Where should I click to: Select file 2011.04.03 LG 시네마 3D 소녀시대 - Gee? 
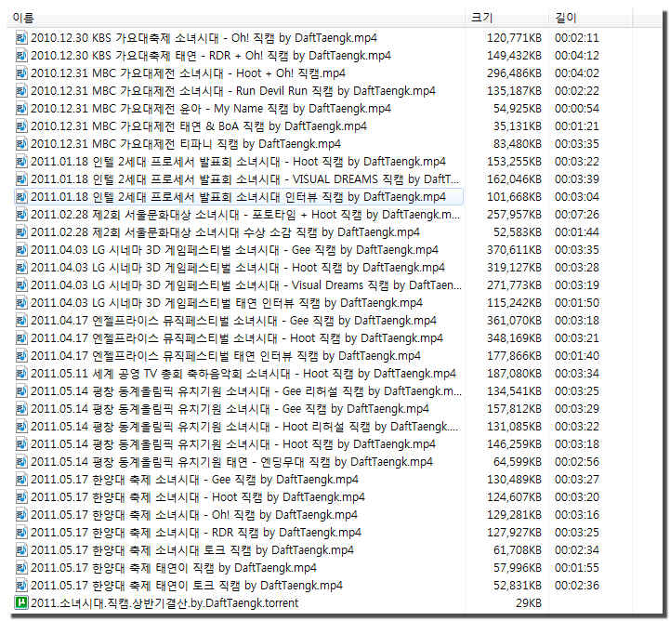[234, 250]
